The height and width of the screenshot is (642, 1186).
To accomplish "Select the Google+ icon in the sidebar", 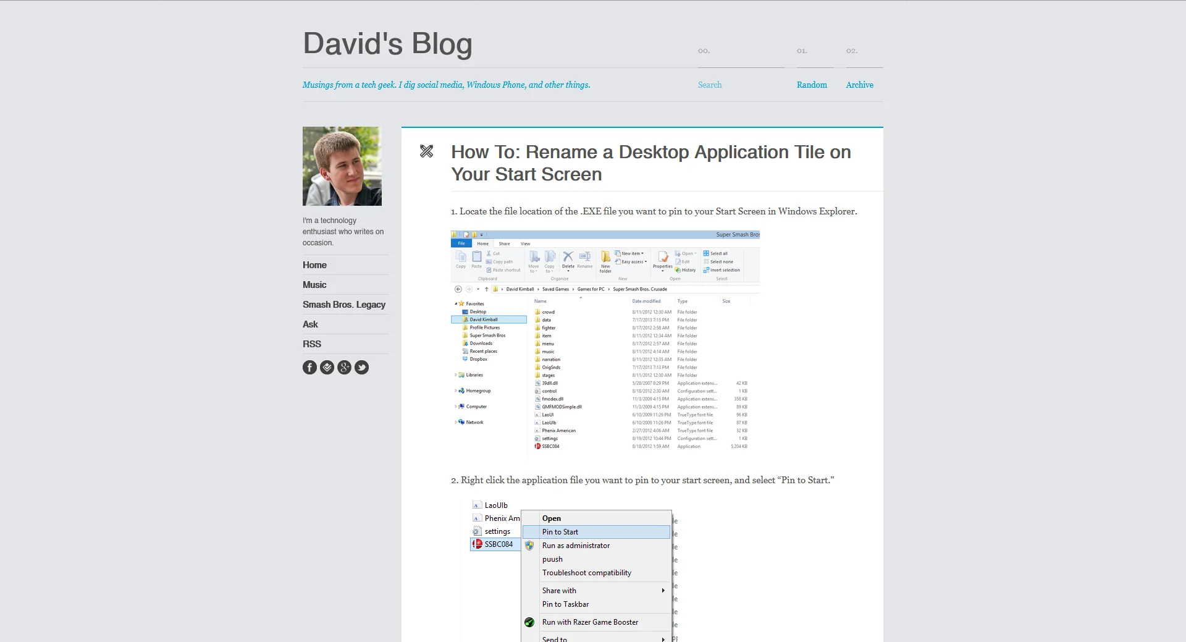I will point(344,367).
